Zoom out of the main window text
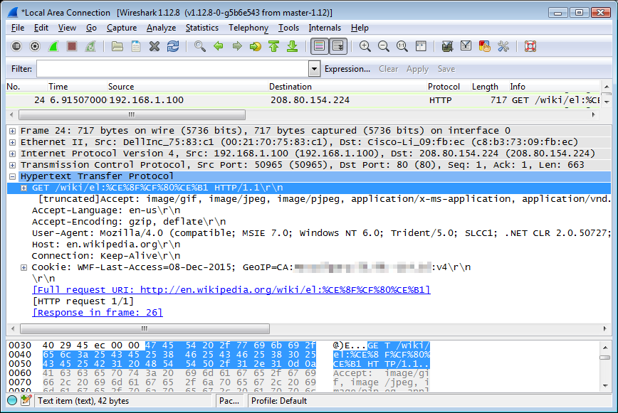 click(384, 46)
